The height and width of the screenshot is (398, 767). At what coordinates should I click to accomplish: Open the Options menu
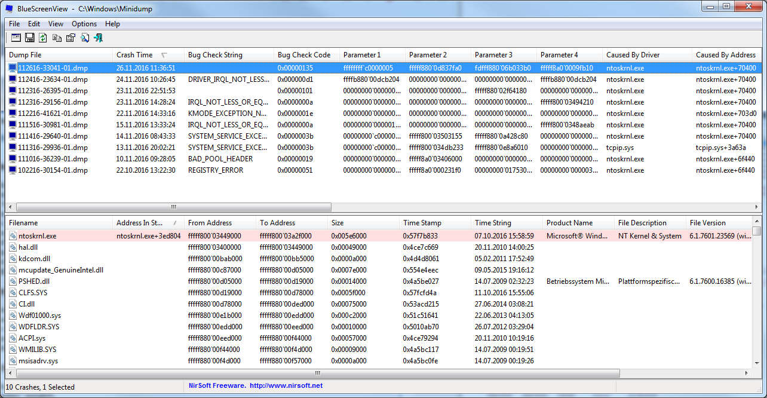pyautogui.click(x=84, y=24)
